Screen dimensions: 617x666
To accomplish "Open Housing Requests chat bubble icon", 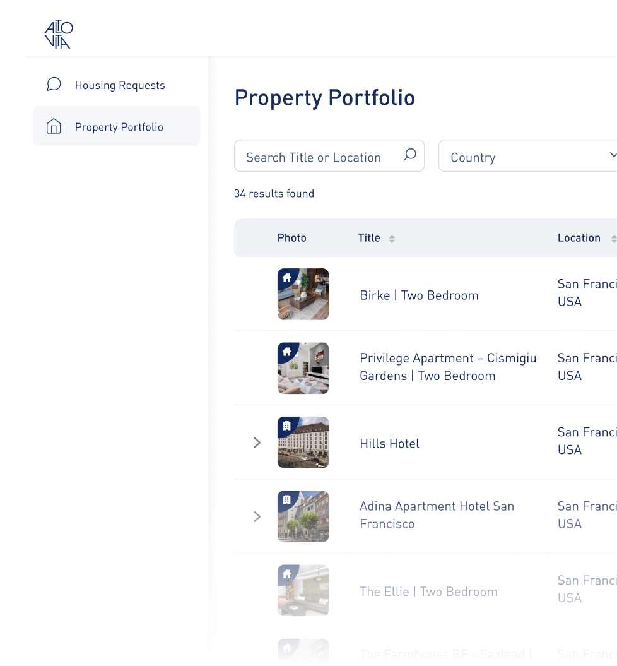I will coord(54,84).
